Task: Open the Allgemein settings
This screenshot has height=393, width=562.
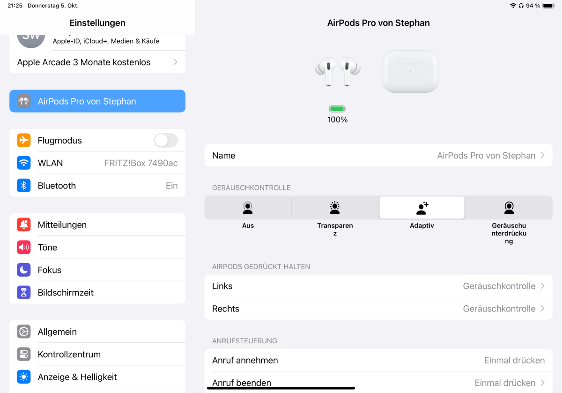Action: tap(97, 332)
